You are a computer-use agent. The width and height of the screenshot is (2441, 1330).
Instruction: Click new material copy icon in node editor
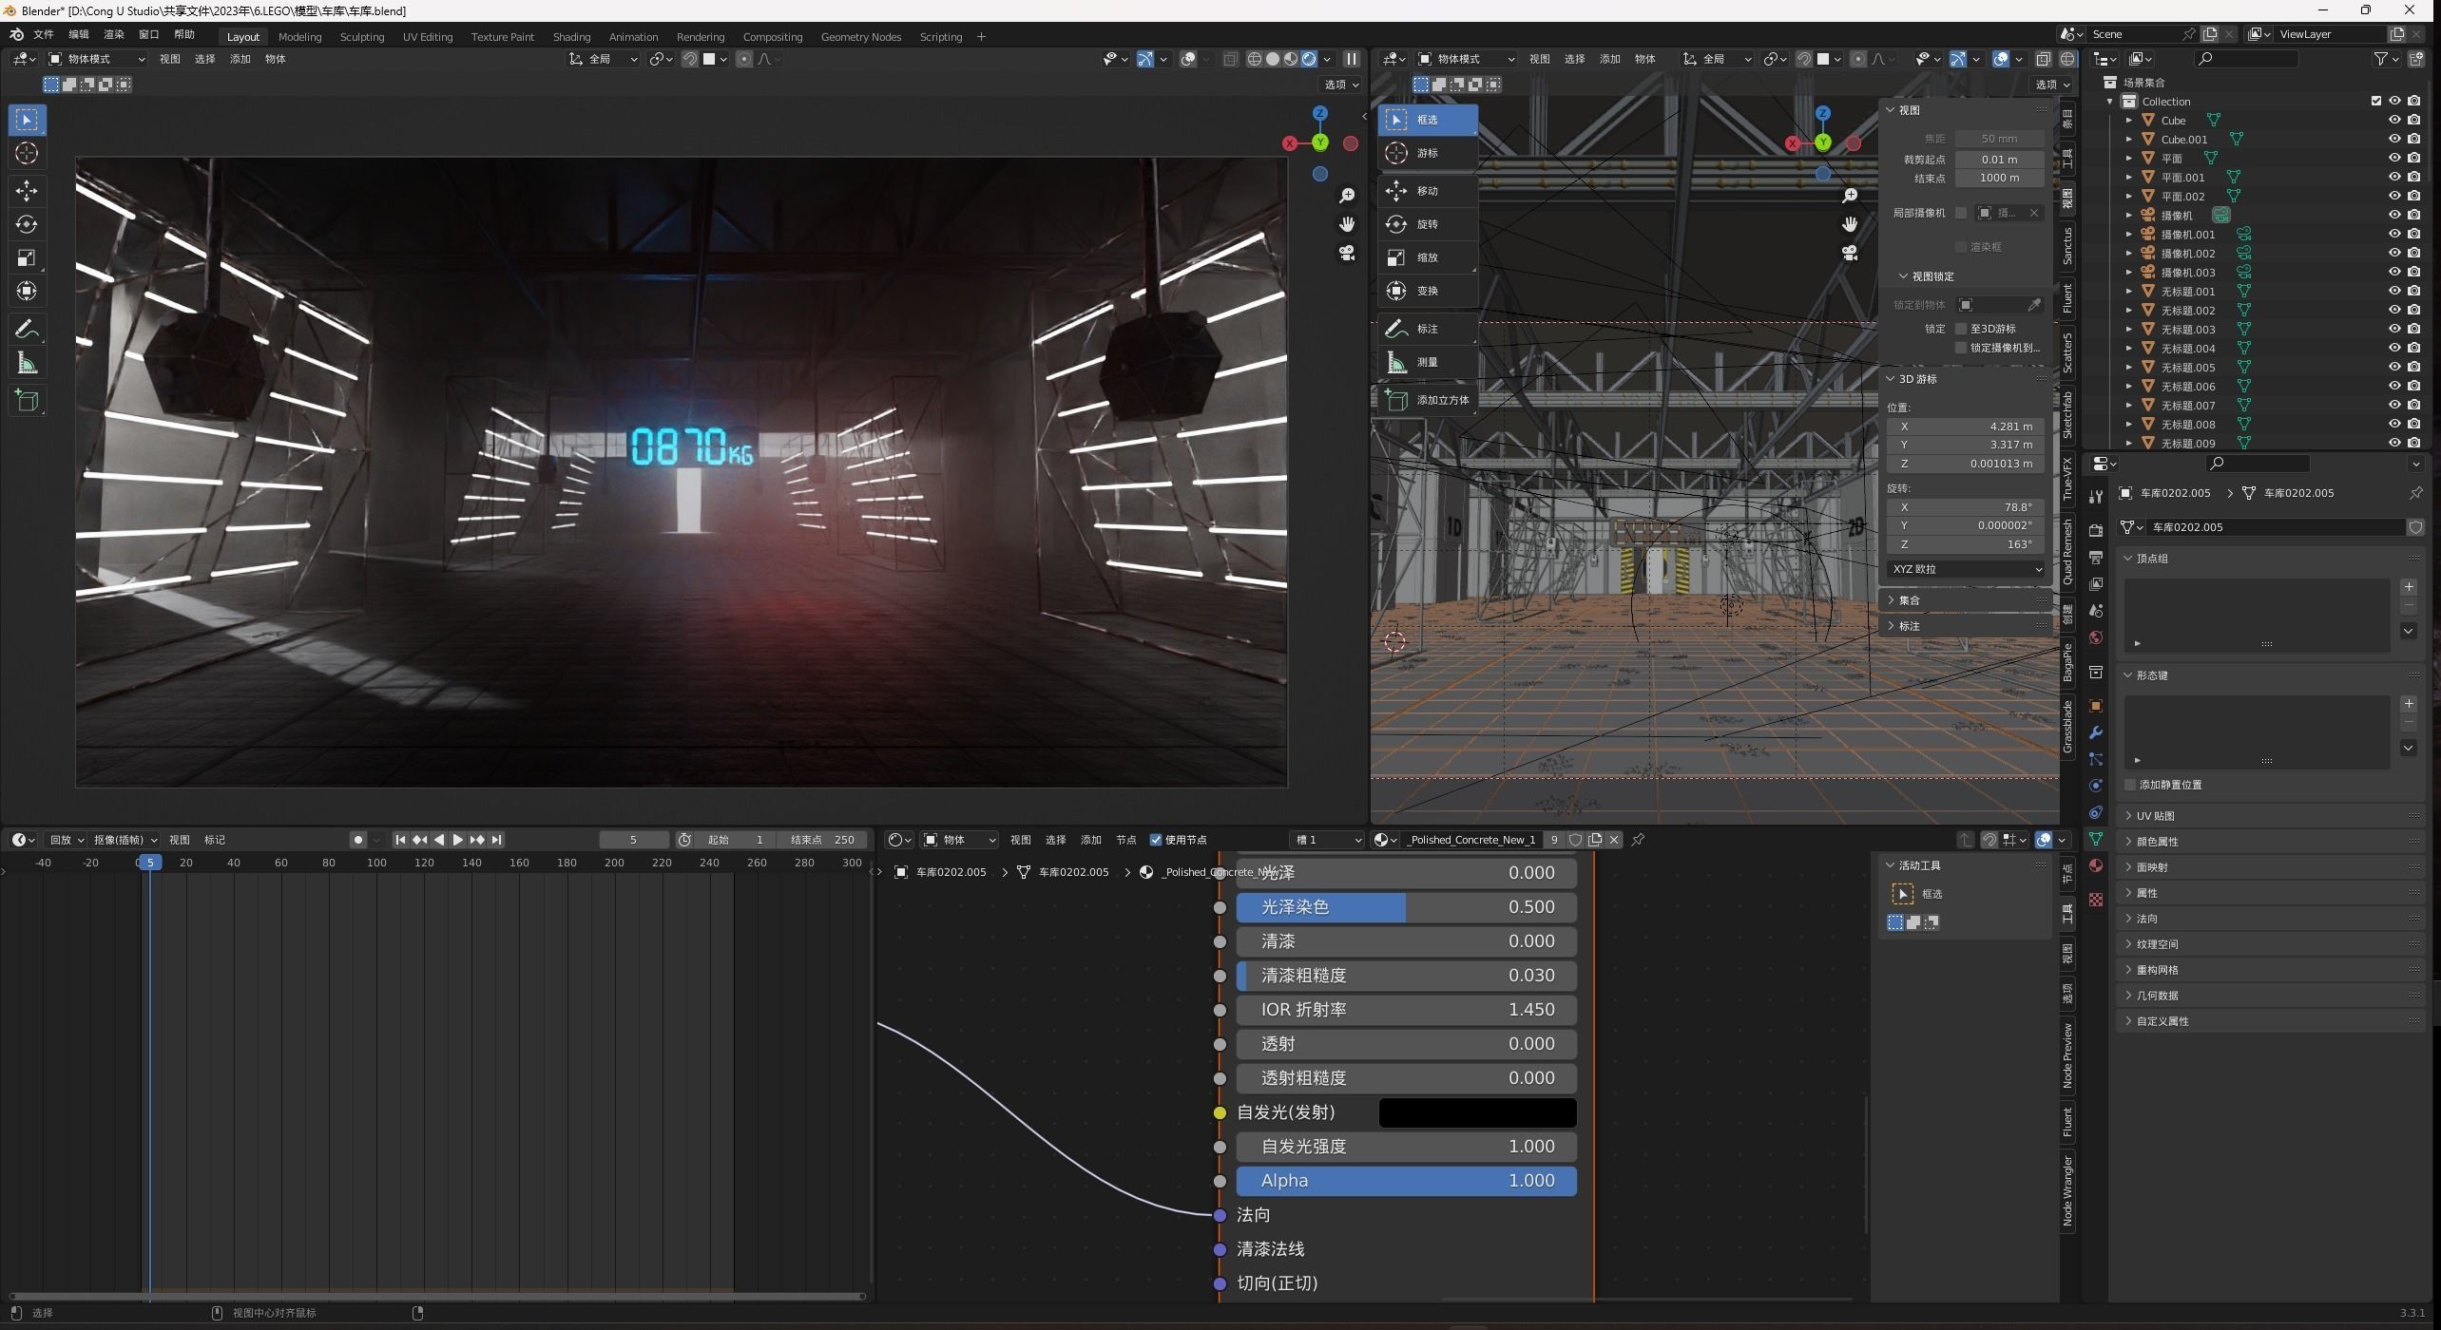[1595, 840]
